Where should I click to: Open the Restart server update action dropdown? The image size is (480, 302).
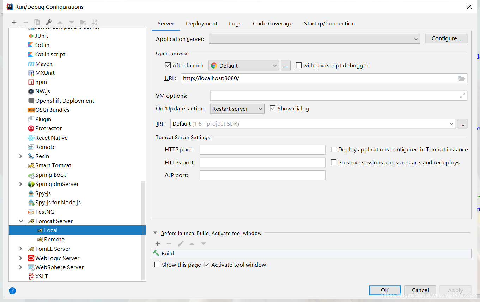pyautogui.click(x=237, y=109)
